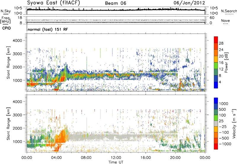Click the "20" label on Power colorbar
237x164 pixels.
[221, 56]
